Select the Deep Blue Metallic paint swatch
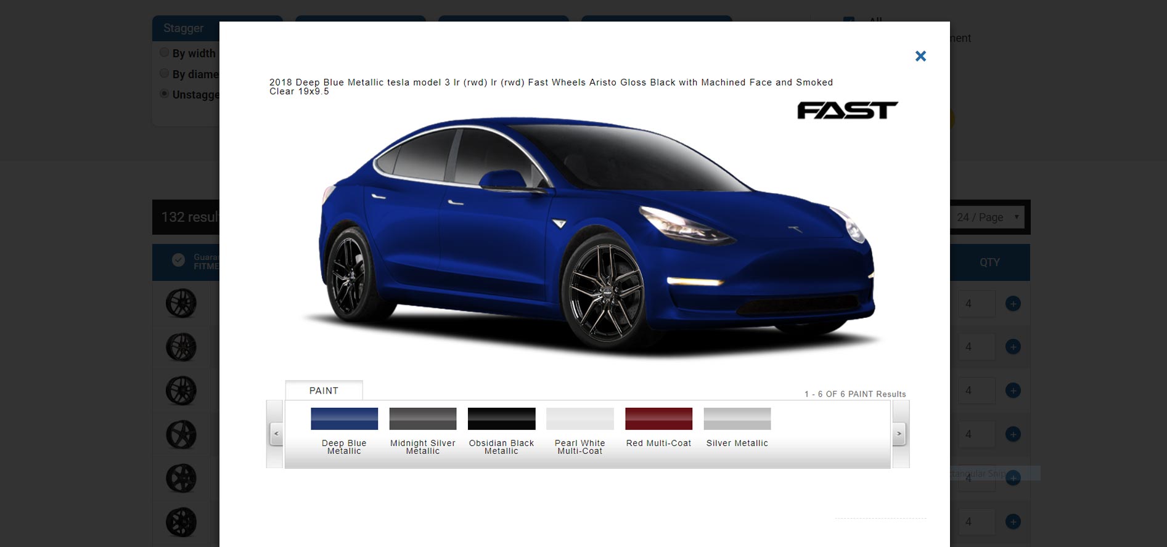The height and width of the screenshot is (547, 1167). coord(344,419)
